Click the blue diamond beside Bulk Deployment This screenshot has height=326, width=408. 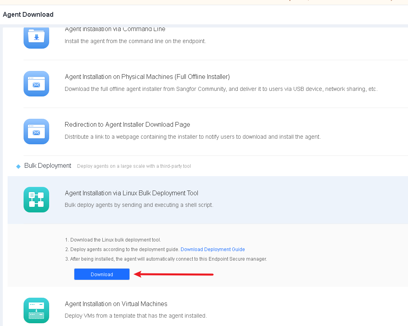tap(18, 166)
